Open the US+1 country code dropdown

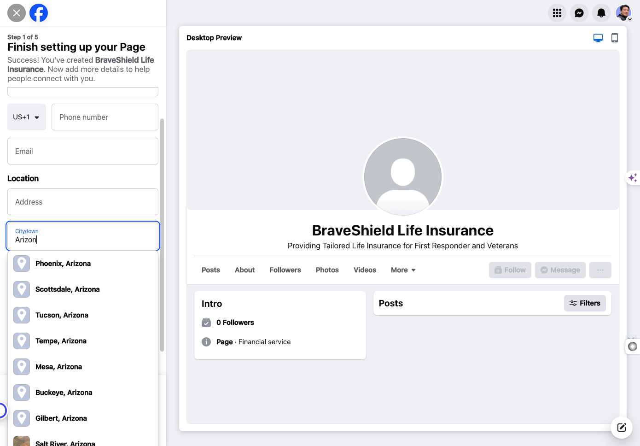[x=27, y=117]
